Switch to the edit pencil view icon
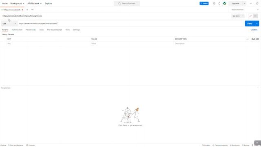 [250, 16]
